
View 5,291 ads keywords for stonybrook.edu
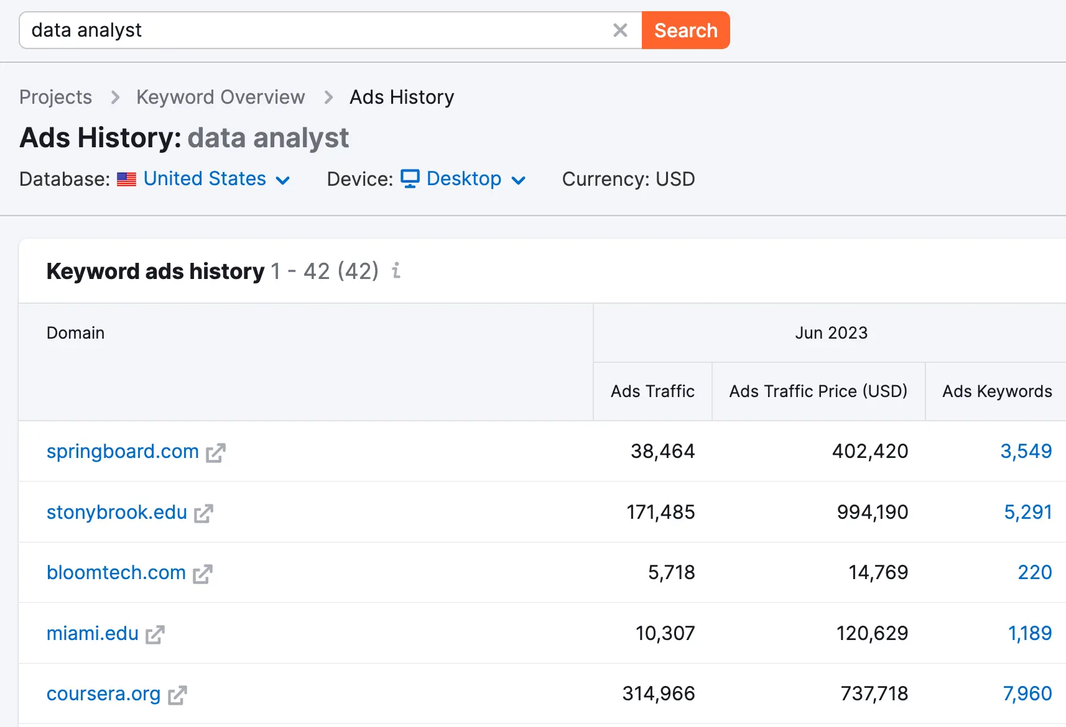point(1027,512)
